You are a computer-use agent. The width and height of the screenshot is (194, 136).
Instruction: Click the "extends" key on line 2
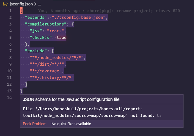pos(36,18)
